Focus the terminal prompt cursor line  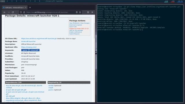[x=120, y=29]
